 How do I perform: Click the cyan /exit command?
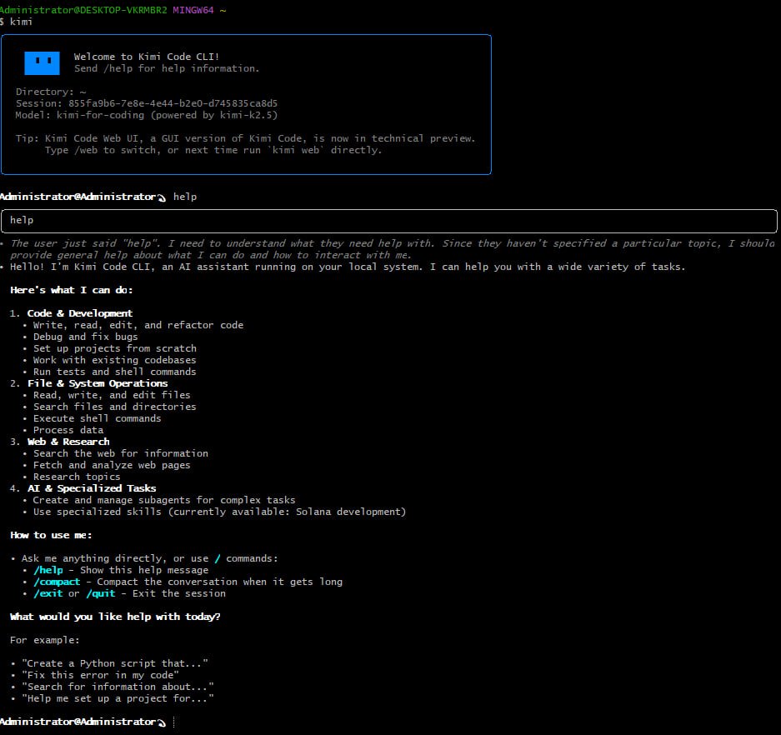[48, 593]
